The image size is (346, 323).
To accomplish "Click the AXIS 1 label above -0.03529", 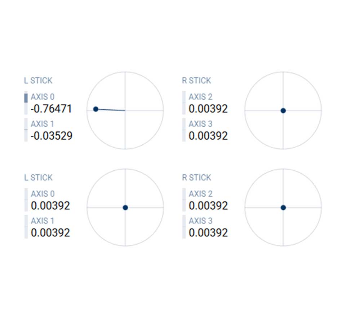I will pyautogui.click(x=42, y=124).
